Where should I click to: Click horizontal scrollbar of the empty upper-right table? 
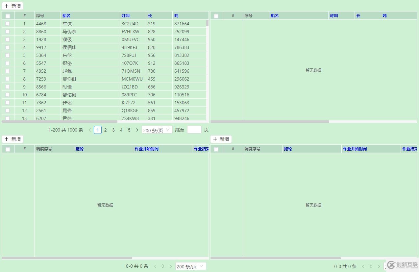tap(270, 121)
